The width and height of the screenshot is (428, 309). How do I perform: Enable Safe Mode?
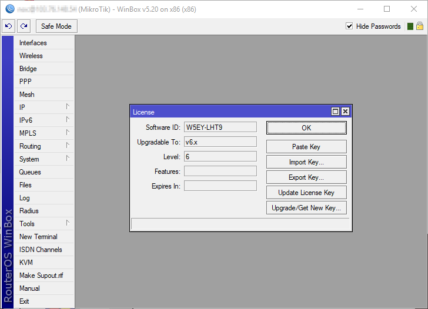click(x=56, y=26)
